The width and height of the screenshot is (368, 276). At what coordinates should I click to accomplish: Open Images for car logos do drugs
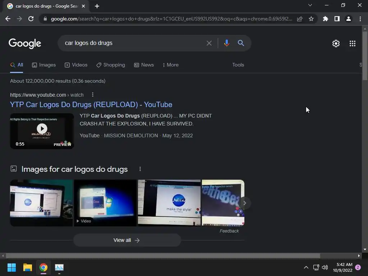pyautogui.click(x=74, y=169)
